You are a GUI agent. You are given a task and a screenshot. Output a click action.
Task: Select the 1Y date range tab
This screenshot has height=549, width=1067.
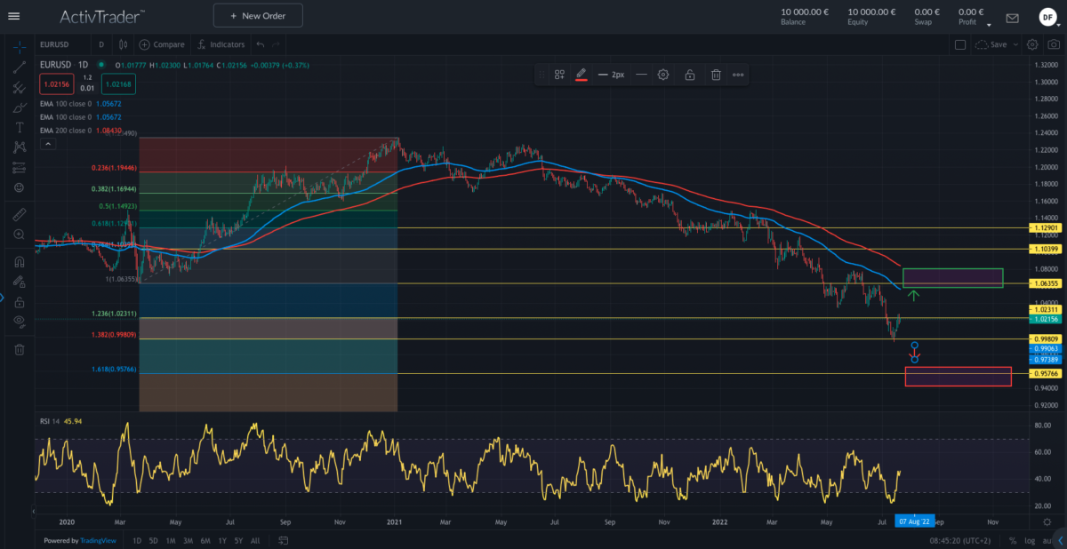[x=222, y=540]
